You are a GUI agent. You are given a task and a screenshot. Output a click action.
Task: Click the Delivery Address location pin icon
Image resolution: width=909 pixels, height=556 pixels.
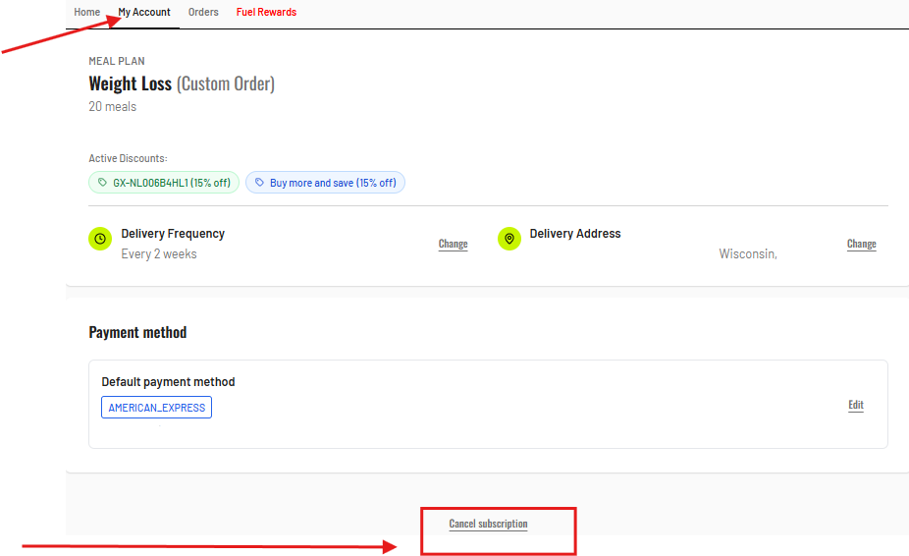509,239
